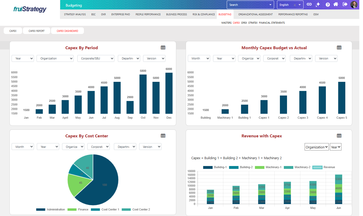
Task: Click the OPEX submenu link
Action: click(x=244, y=23)
